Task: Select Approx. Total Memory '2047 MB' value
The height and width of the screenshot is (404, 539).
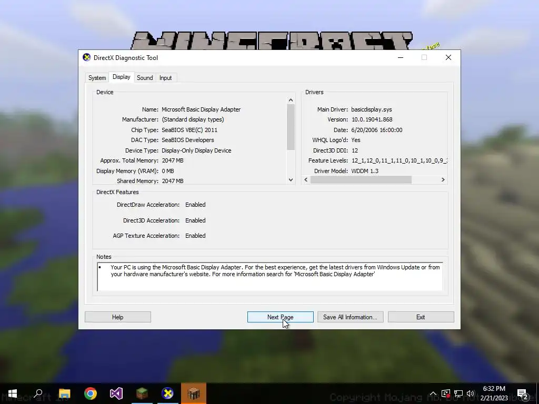Action: coord(173,160)
